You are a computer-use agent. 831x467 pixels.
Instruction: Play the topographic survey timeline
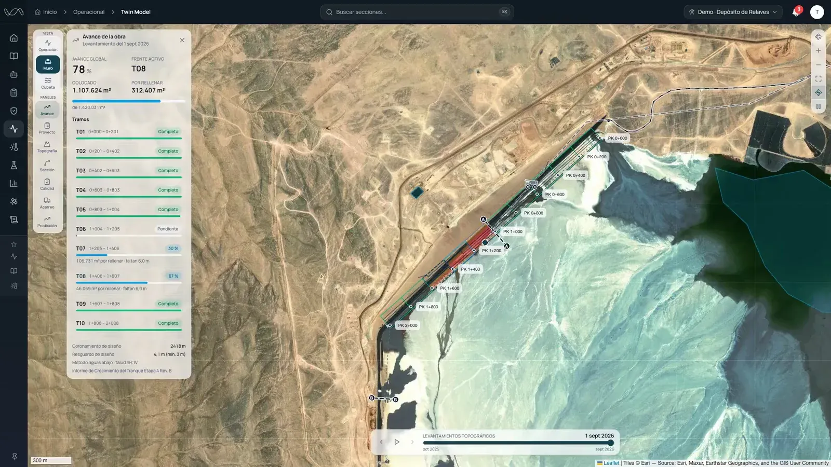click(x=397, y=442)
